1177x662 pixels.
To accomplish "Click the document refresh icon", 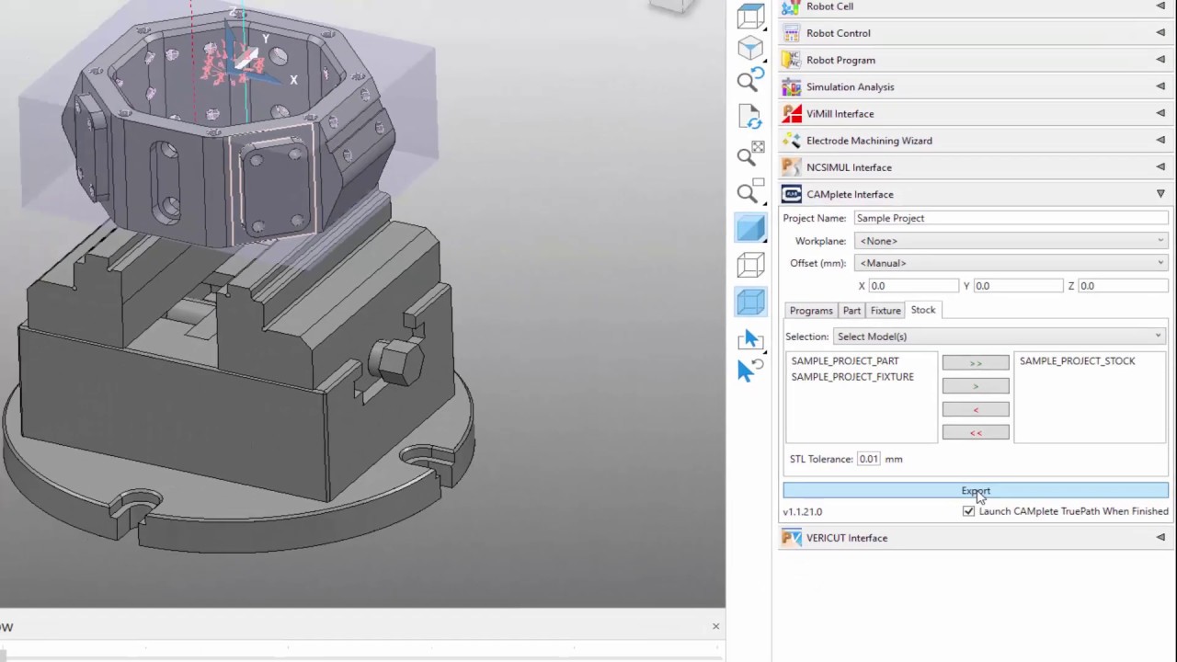I will 750,117.
